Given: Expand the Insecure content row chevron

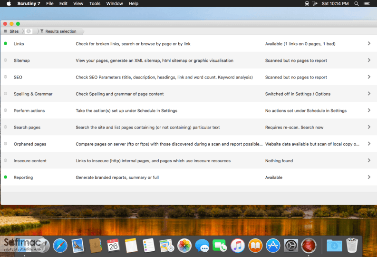Looking at the screenshot, I should point(369,160).
